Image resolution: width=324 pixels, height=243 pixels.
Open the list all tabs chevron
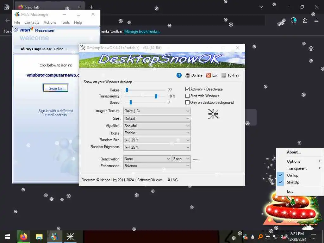261,7
